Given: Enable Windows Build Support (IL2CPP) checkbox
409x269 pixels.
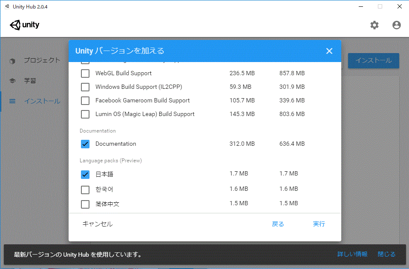Looking at the screenshot, I should coord(85,87).
